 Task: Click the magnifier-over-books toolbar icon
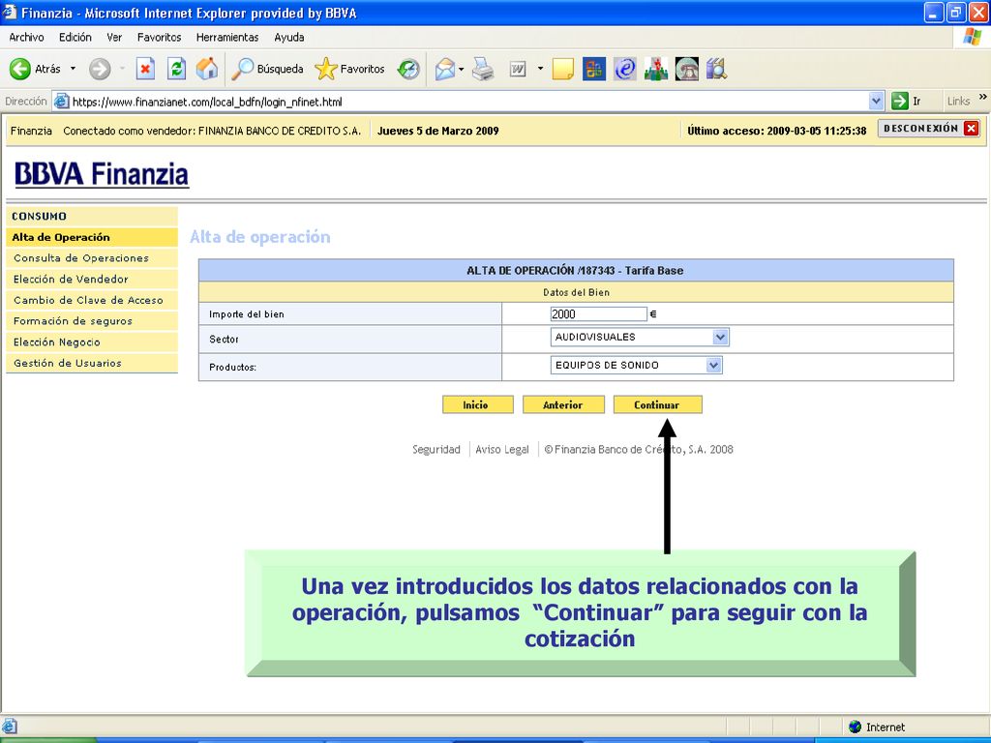(x=717, y=69)
